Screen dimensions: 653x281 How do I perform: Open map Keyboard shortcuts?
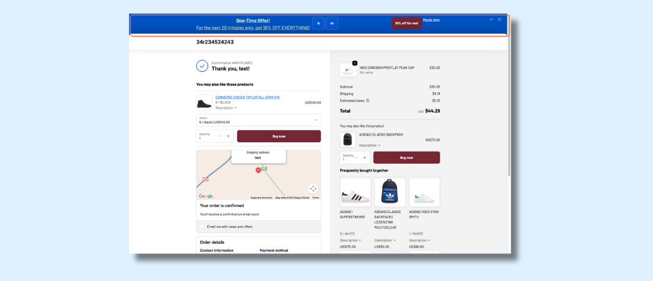point(262,198)
